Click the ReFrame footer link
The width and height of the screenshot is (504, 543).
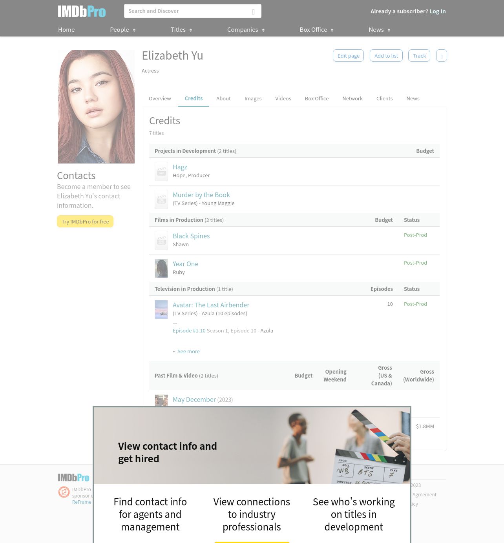[82, 502]
